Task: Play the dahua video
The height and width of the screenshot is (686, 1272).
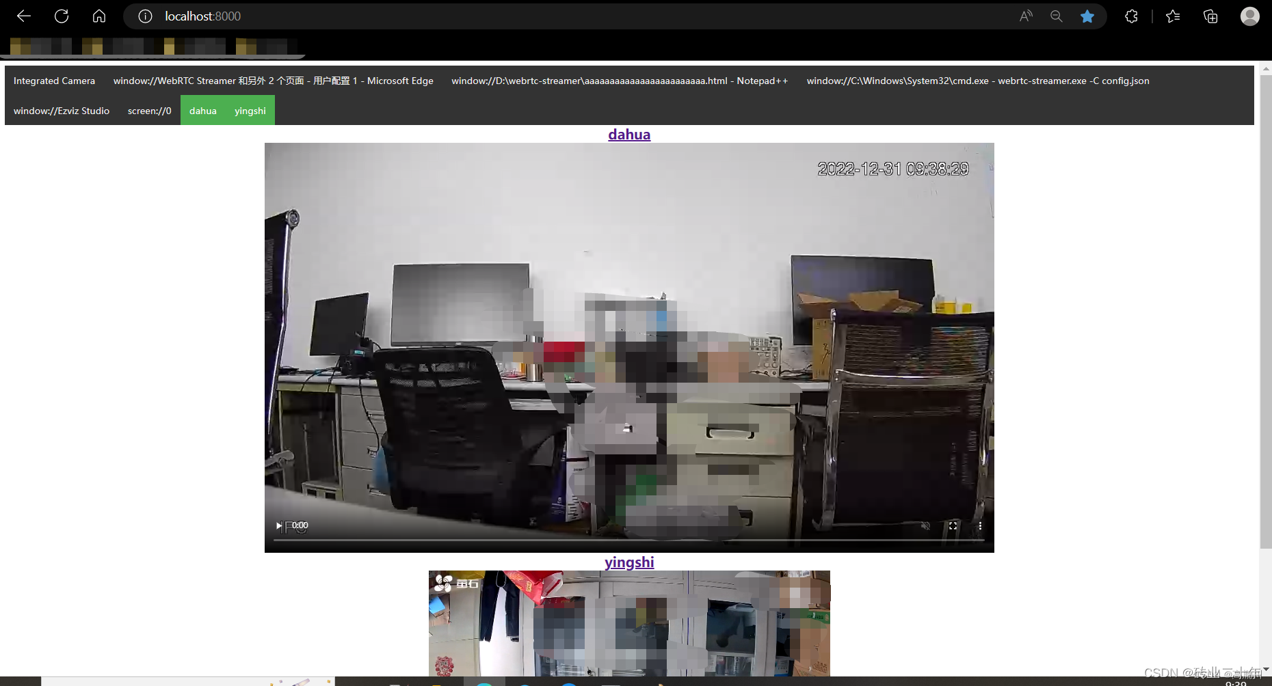Action: point(279,525)
